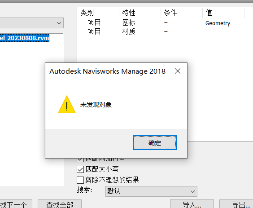Viewport: 253px width, 208px height.
Task: Confirm the dialog with 确定 button
Action: [x=155, y=143]
